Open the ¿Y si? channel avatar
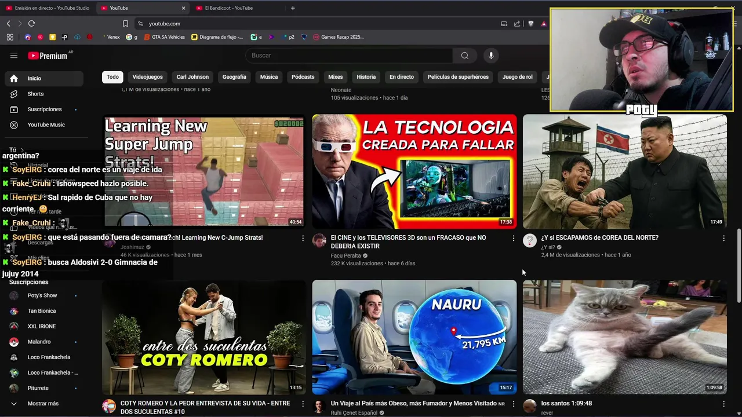This screenshot has height=417, width=742. coord(529,241)
